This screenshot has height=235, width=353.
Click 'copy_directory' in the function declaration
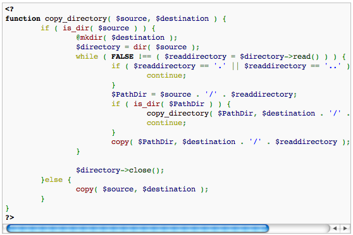click(76, 19)
